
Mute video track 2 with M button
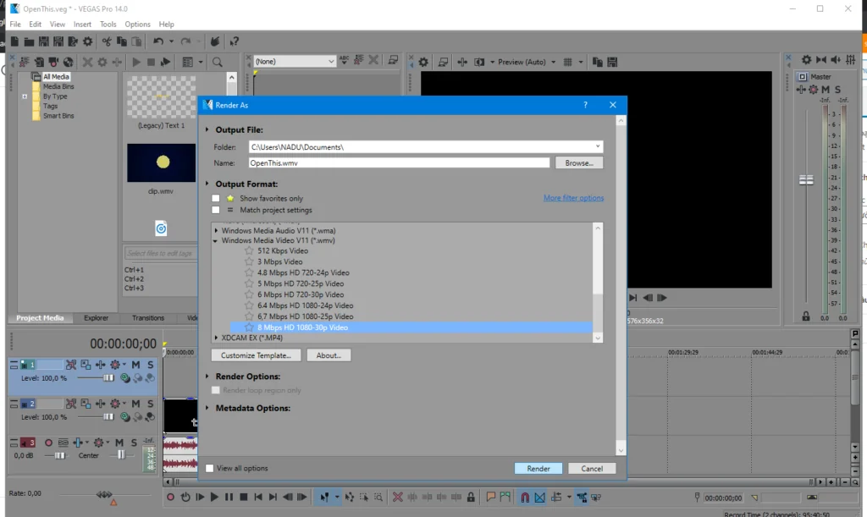pyautogui.click(x=135, y=404)
